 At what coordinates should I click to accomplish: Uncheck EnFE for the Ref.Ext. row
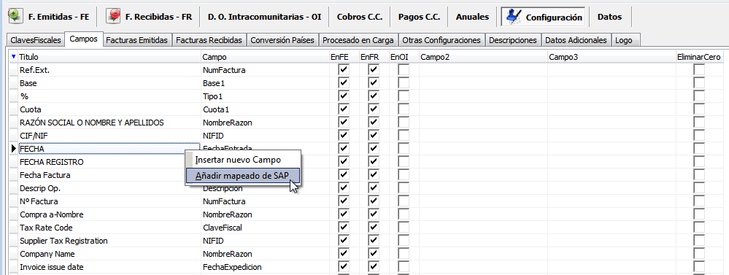click(344, 70)
